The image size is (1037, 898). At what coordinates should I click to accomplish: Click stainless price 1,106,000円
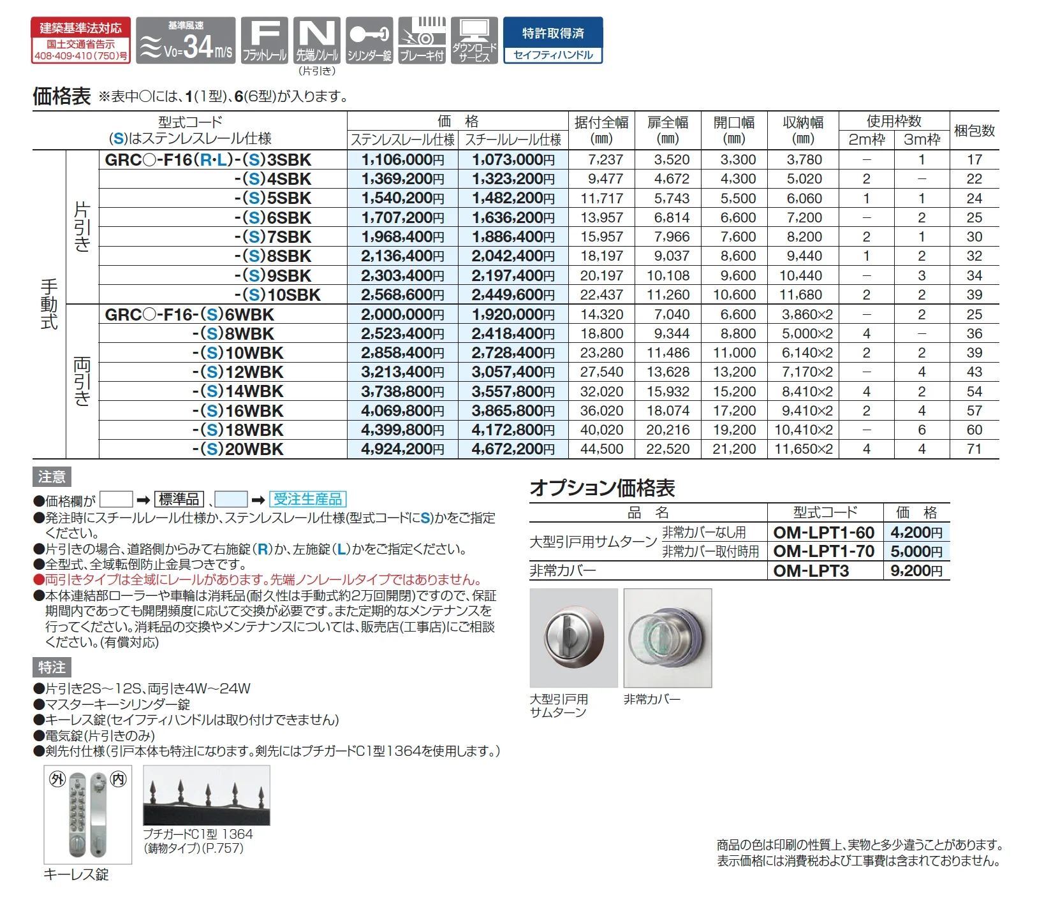402,160
